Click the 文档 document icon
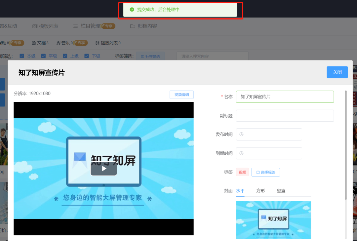 click(x=34, y=43)
